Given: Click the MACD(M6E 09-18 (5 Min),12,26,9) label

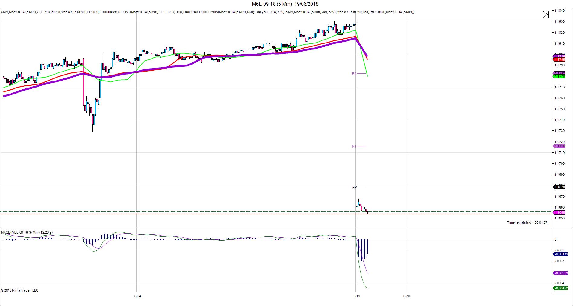Looking at the screenshot, I should click(27, 232).
